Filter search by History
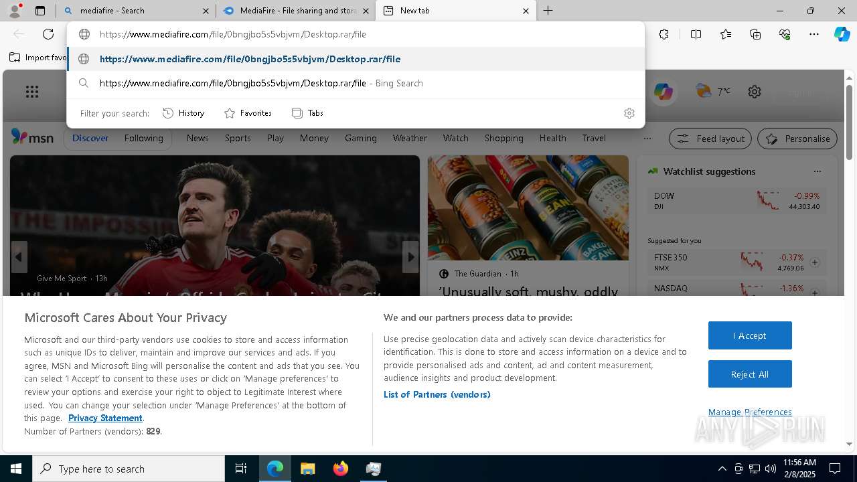 (183, 113)
